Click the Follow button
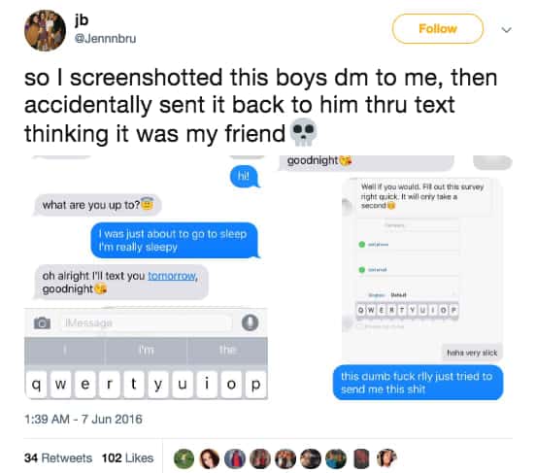The width and height of the screenshot is (536, 473). coord(438,29)
